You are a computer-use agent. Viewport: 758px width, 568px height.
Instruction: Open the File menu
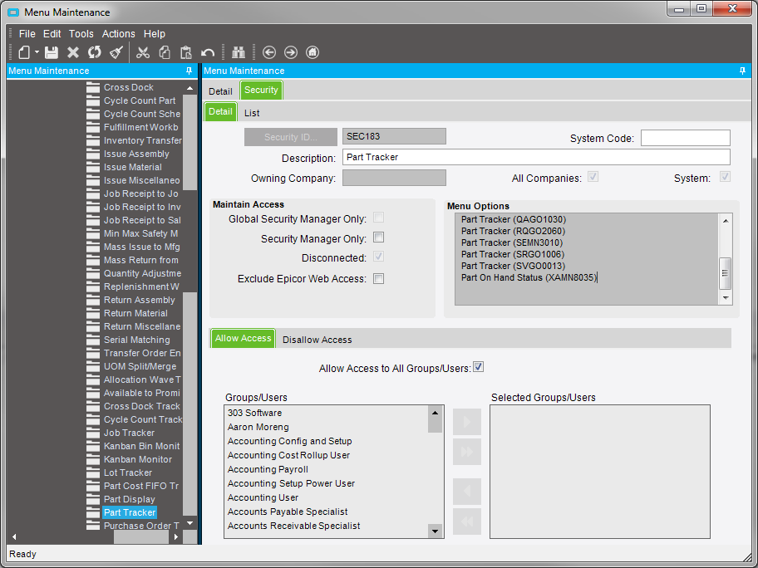[x=27, y=34]
